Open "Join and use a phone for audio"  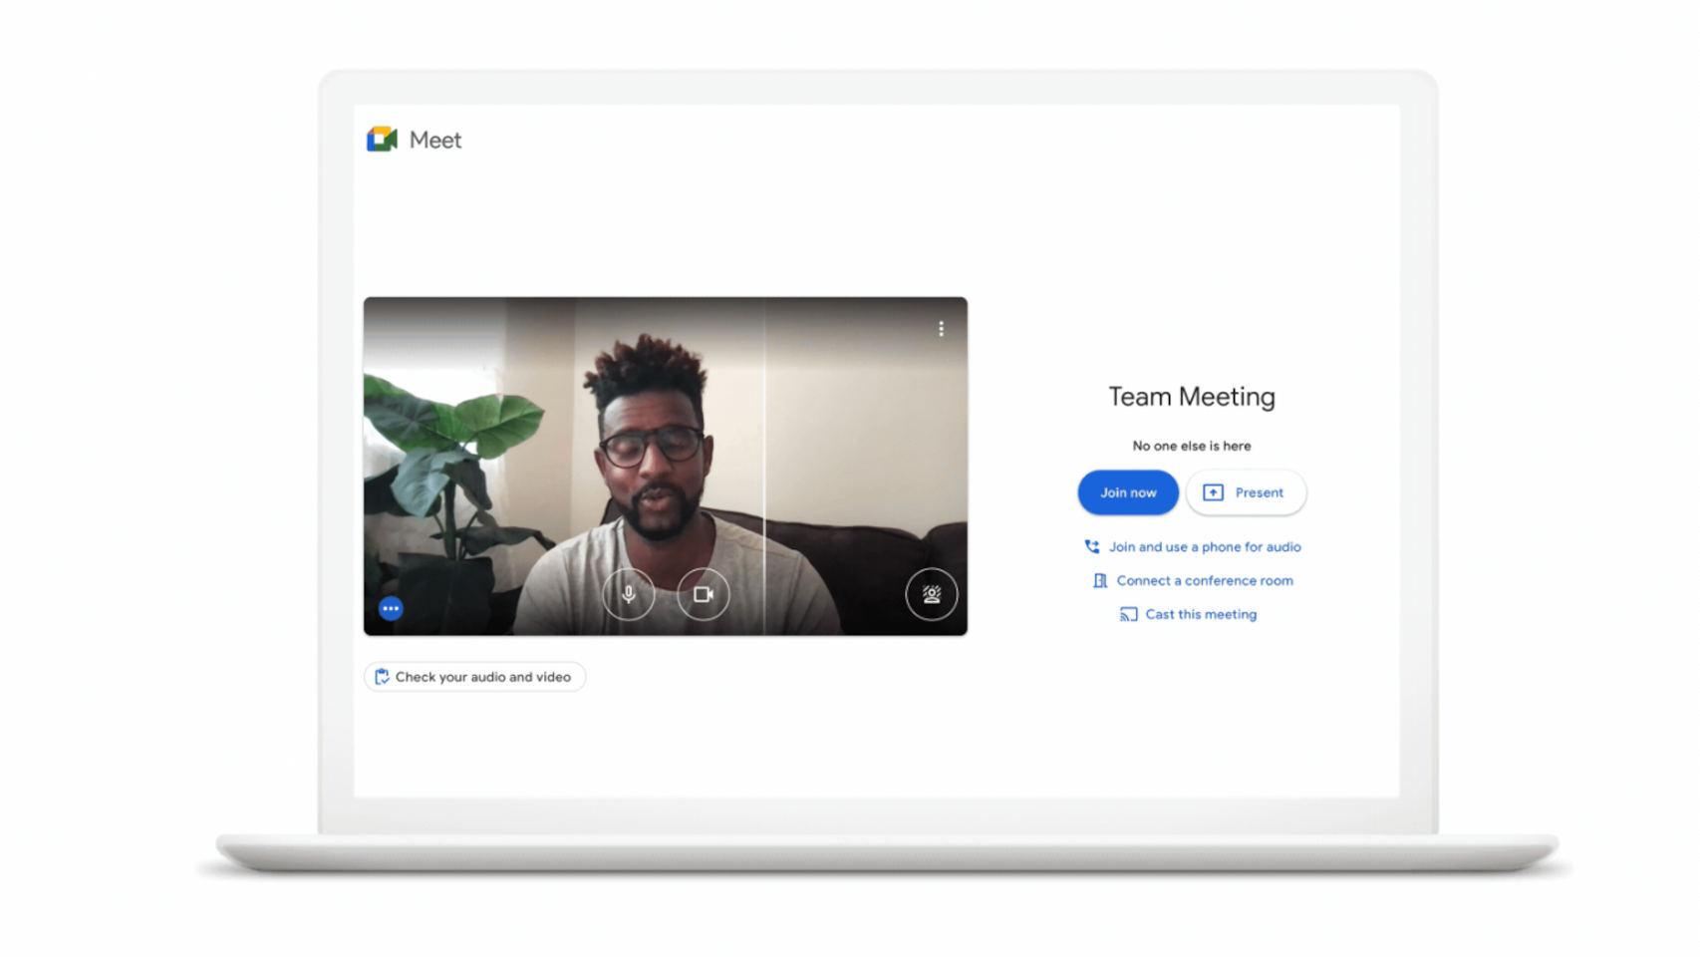click(x=1205, y=546)
